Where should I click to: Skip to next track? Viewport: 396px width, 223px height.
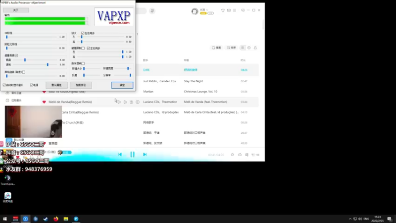[145, 155]
